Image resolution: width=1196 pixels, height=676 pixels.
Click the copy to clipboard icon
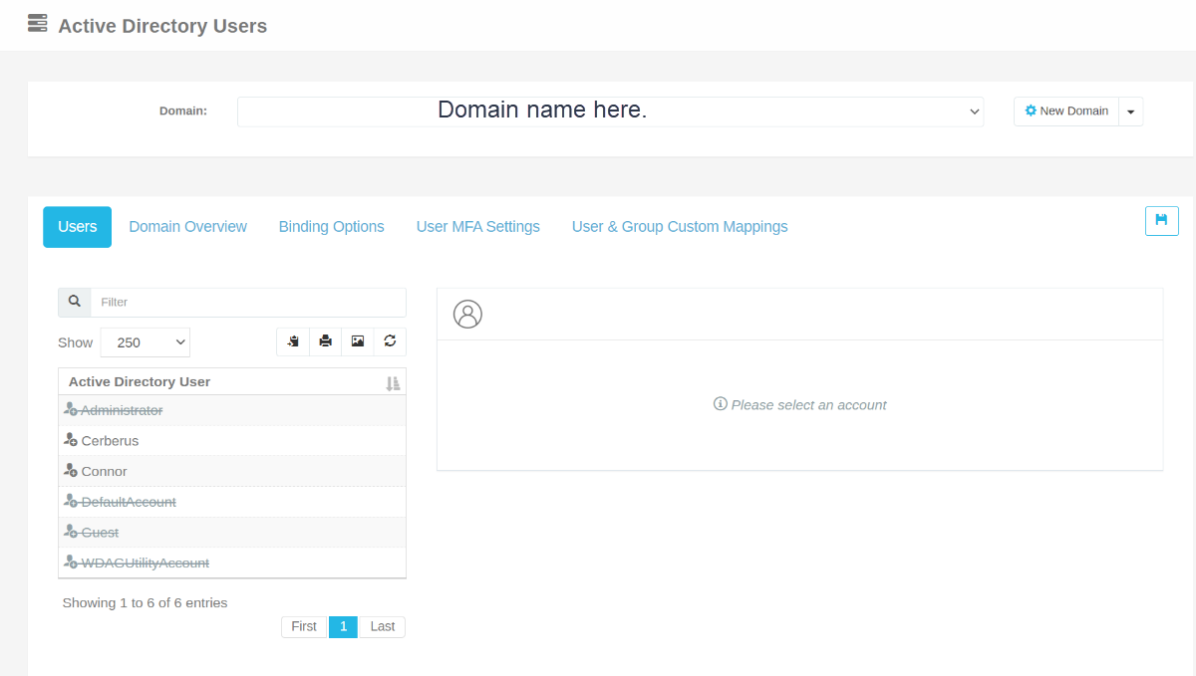293,341
